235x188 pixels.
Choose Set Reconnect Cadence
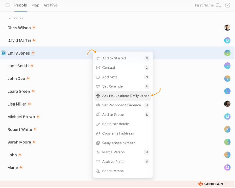point(123,105)
